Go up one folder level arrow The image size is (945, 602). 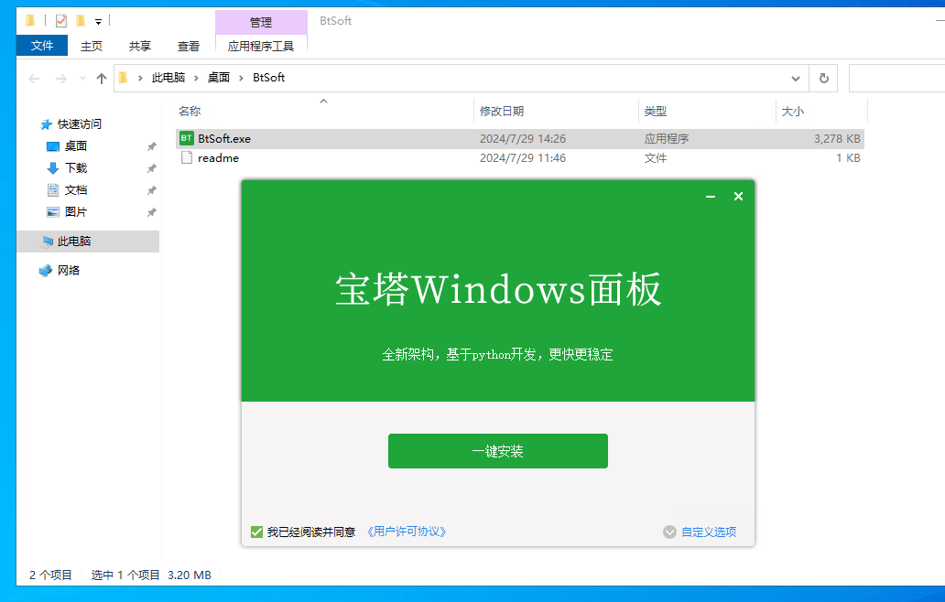pos(102,79)
